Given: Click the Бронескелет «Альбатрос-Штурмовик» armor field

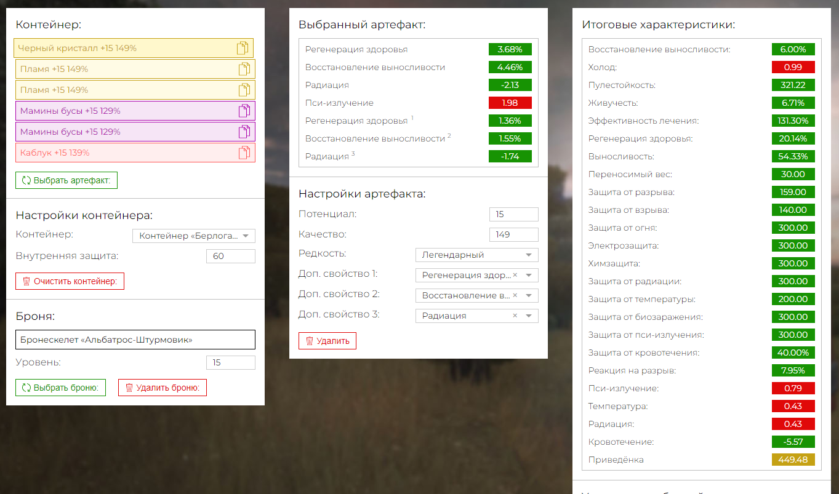Looking at the screenshot, I should point(135,340).
